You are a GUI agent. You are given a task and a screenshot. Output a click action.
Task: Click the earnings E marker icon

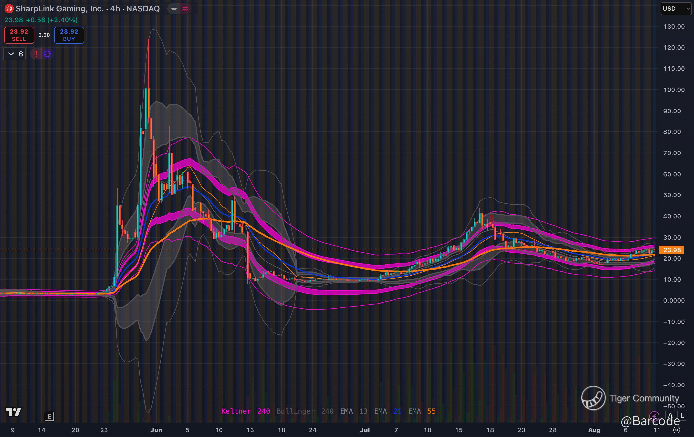[x=49, y=416]
